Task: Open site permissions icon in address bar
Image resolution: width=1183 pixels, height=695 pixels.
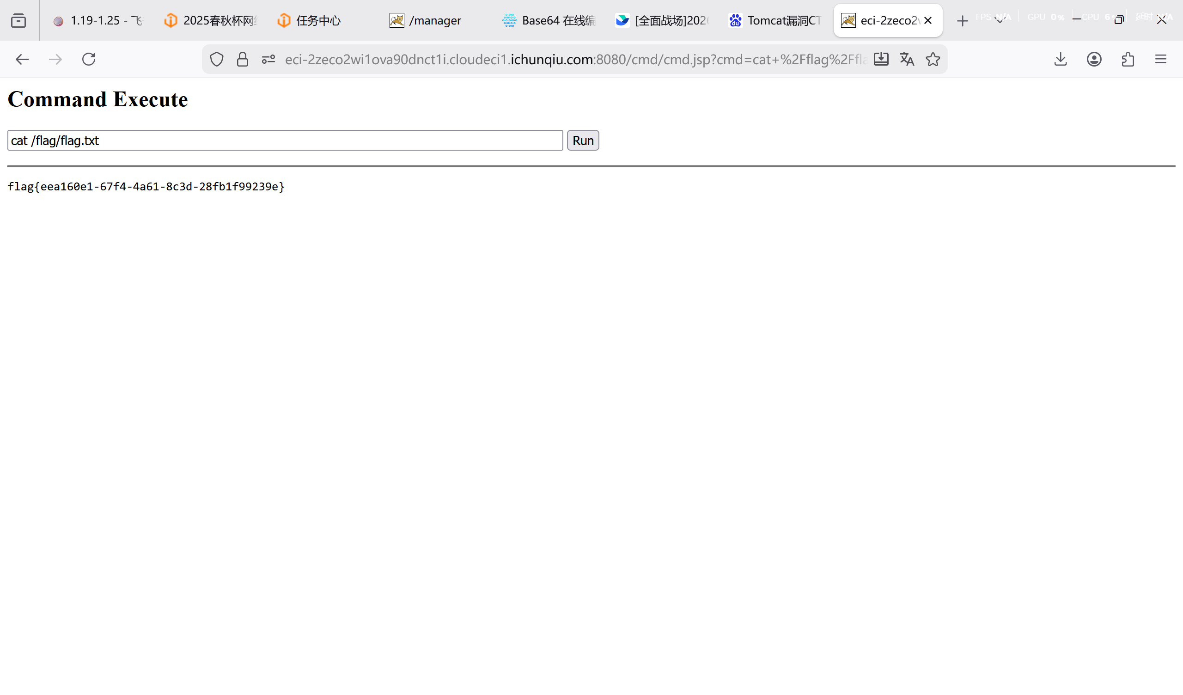Action: (x=268, y=59)
